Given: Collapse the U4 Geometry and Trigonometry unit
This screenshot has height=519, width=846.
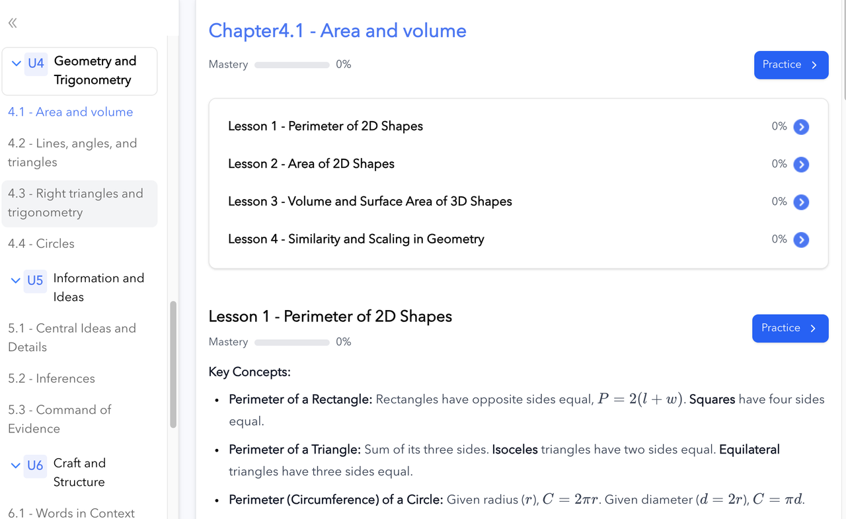Looking at the screenshot, I should pyautogui.click(x=17, y=63).
